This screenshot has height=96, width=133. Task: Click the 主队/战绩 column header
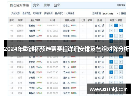(x=35, y=20)
